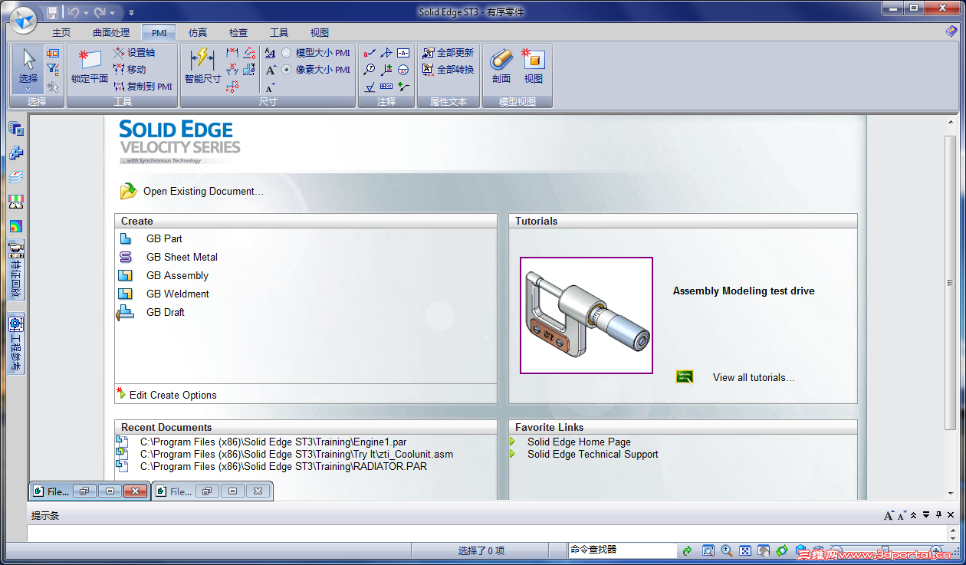This screenshot has width=966, height=565.
Task: Click the increase PMI font size icon
Action: tap(271, 71)
